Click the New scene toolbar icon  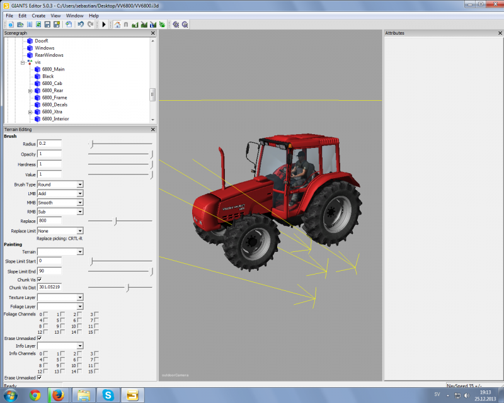(x=11, y=25)
